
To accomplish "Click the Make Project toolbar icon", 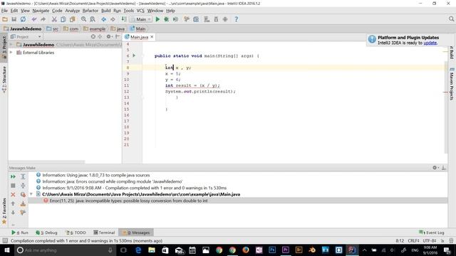I will point(124,19).
